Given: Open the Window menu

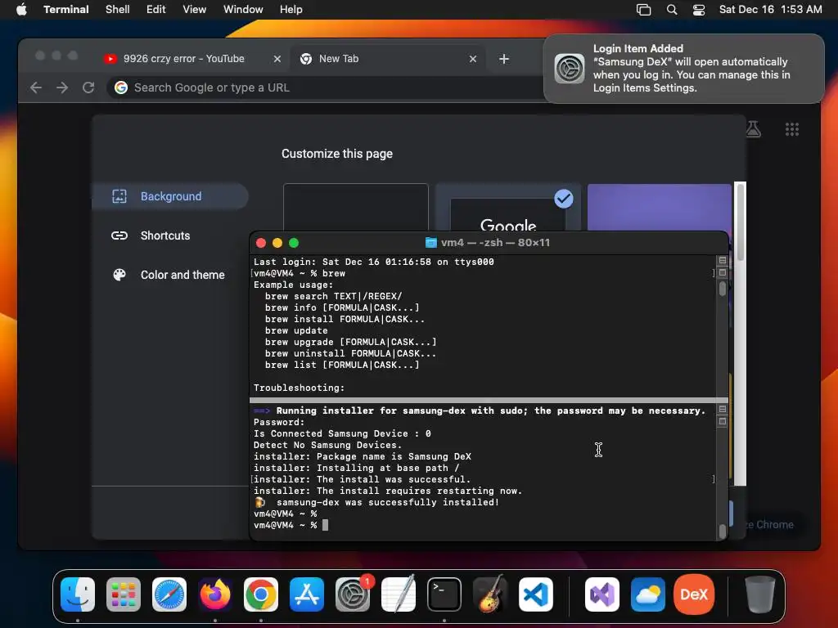Looking at the screenshot, I should tap(243, 9).
